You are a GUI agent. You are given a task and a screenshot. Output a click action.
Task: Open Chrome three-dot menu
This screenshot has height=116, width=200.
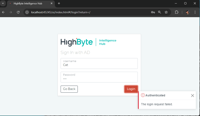click(195, 12)
